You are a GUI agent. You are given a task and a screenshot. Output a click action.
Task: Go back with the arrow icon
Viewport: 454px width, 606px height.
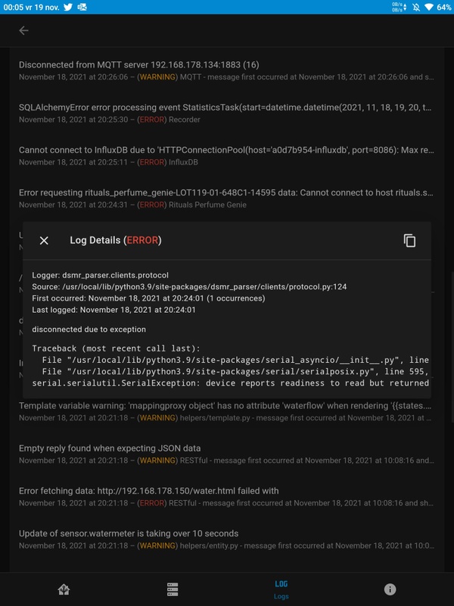[23, 30]
